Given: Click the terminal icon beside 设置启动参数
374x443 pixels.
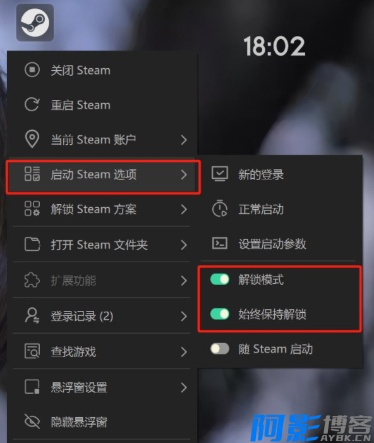Looking at the screenshot, I should click(220, 243).
